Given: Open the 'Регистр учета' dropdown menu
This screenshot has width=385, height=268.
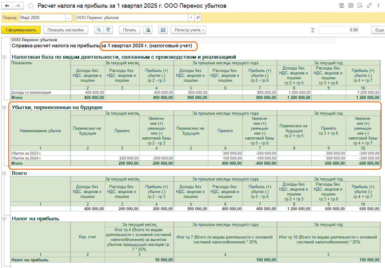Looking at the screenshot, I should (188, 30).
